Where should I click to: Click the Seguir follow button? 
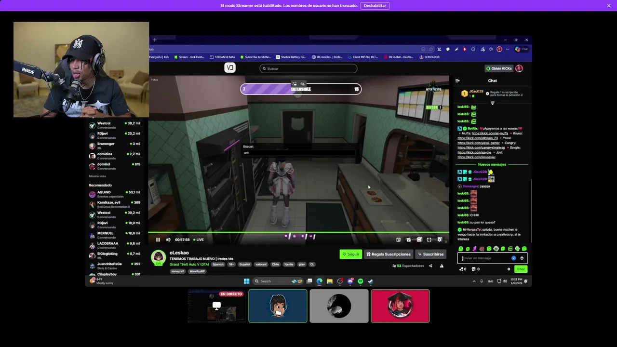pyautogui.click(x=351, y=254)
